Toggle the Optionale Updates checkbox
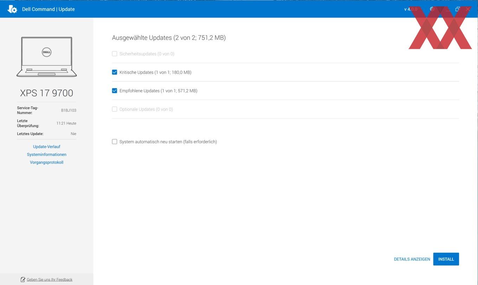Screen dimensions: 478x285 coord(114,109)
